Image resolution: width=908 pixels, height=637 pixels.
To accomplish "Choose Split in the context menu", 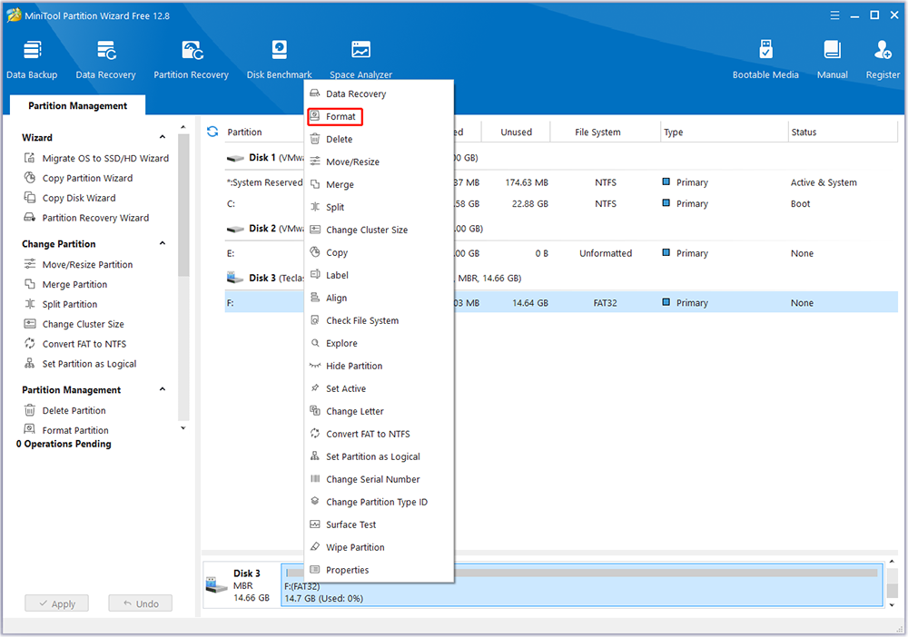I will pos(379,207).
